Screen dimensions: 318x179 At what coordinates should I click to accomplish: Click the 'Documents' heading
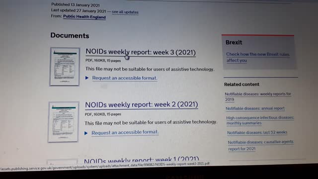pyautogui.click(x=70, y=35)
